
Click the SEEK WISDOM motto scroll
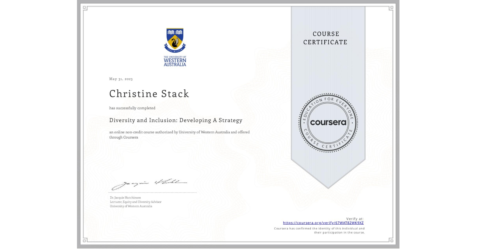pyautogui.click(x=175, y=50)
